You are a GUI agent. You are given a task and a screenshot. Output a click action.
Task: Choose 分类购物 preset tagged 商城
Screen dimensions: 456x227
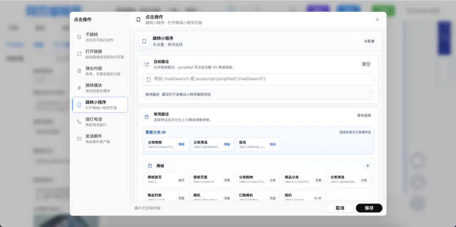[167, 144]
